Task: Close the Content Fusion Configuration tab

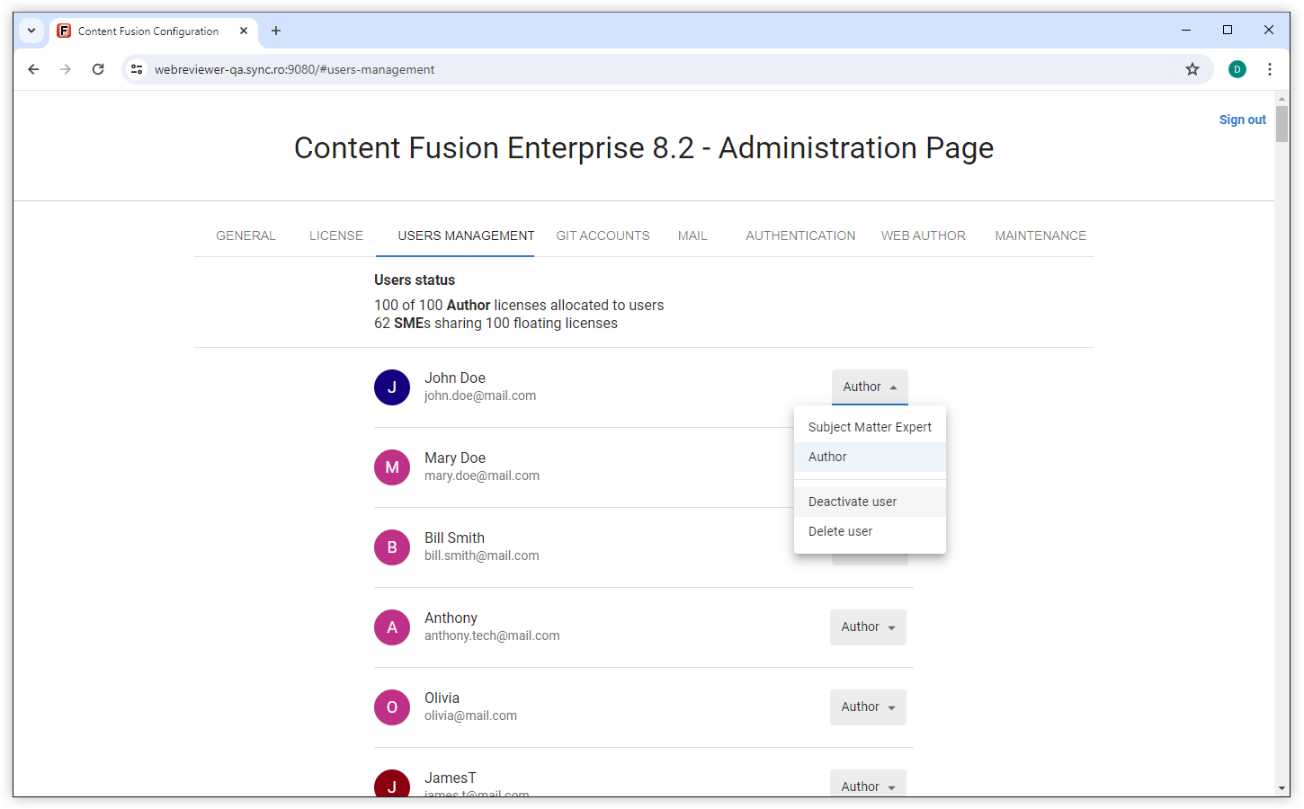Action: coord(244,31)
